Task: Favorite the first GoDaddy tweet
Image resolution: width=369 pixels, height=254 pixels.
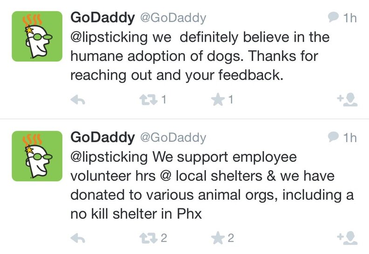Action: [x=218, y=100]
